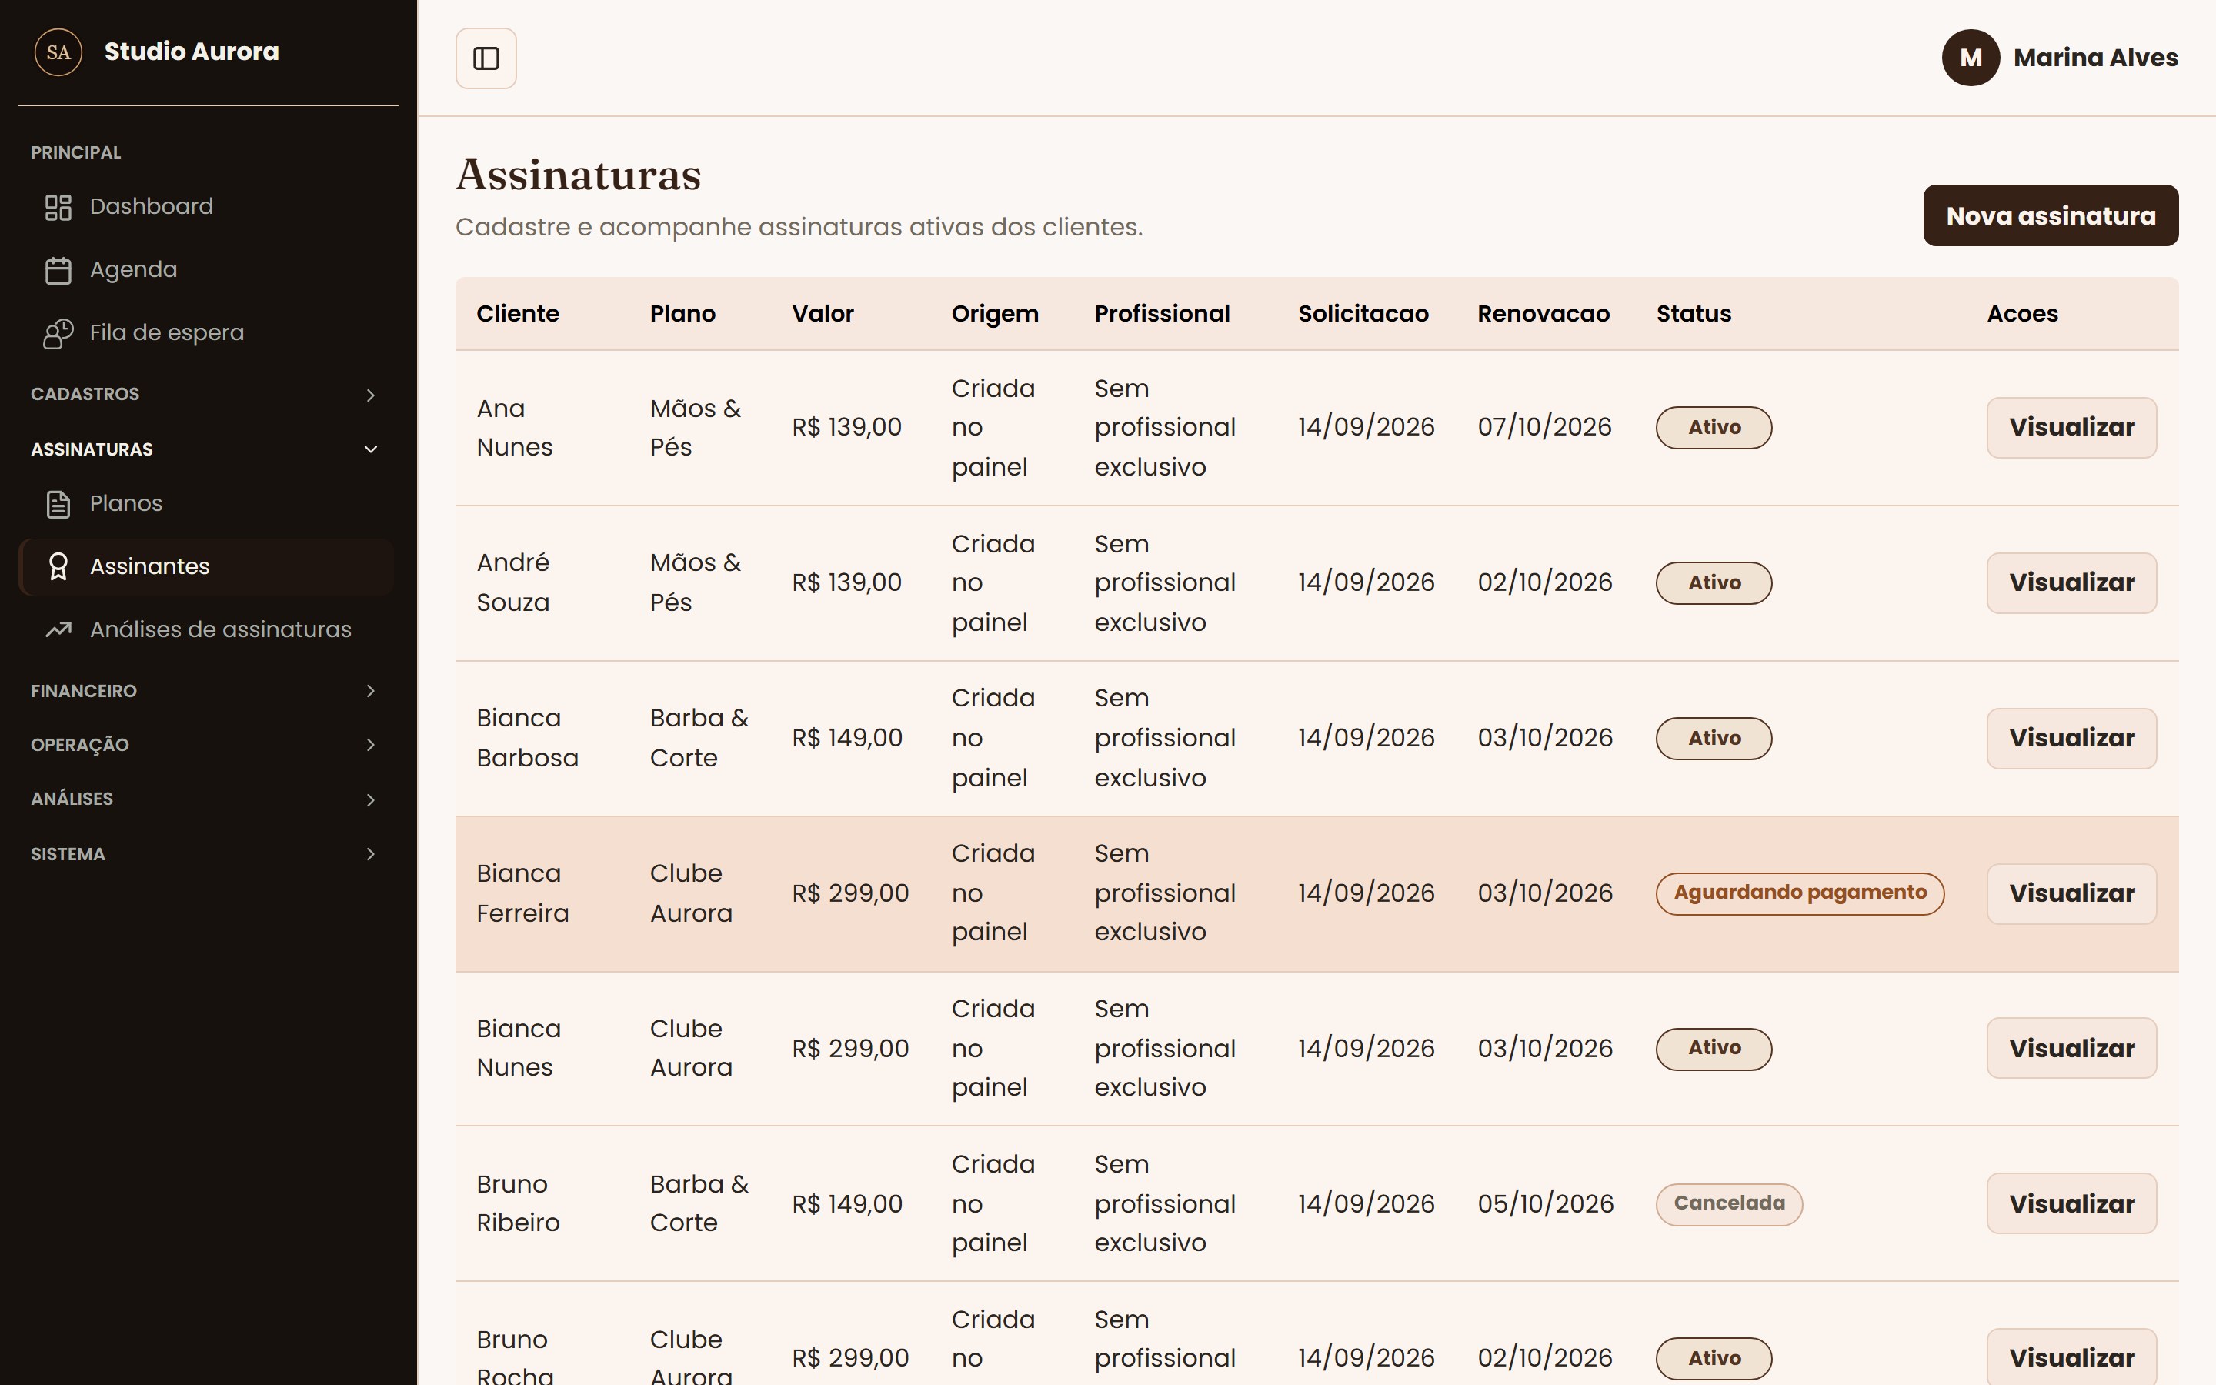Viewport: 2216px width, 1385px height.
Task: Select client name Bianca Ferreira
Action: [523, 893]
